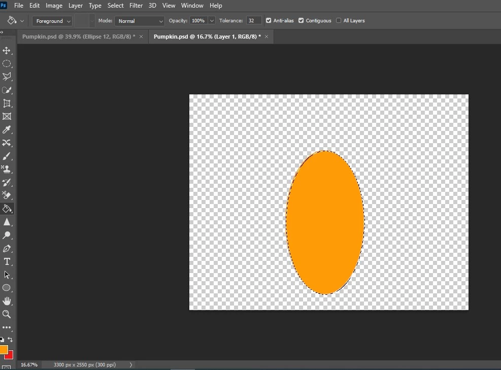Viewport: 501px width, 370px height.
Task: Select the Ellipse shape tool
Action: [7, 288]
